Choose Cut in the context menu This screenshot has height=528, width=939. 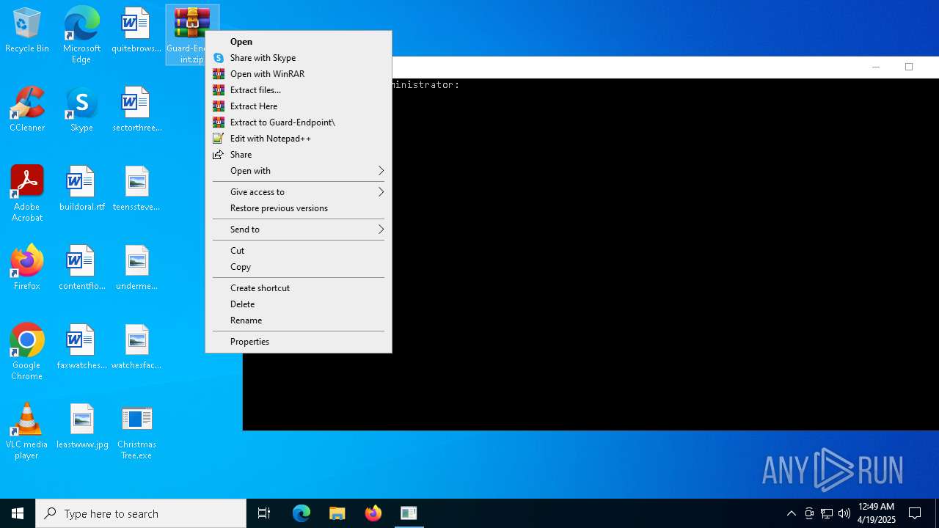(x=299, y=251)
